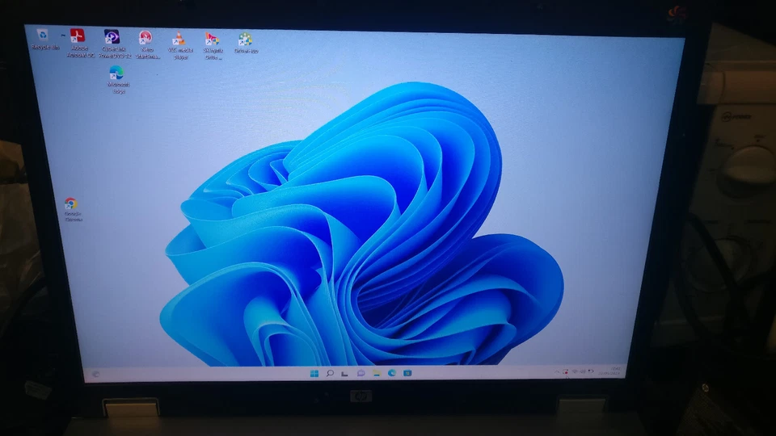Select the Snappy Driver desktop shortcut
The height and width of the screenshot is (436, 776).
213,46
